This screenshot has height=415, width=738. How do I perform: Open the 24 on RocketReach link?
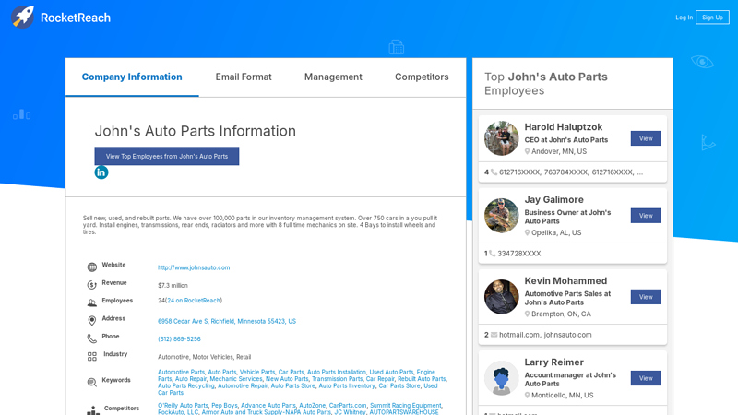pyautogui.click(x=194, y=301)
